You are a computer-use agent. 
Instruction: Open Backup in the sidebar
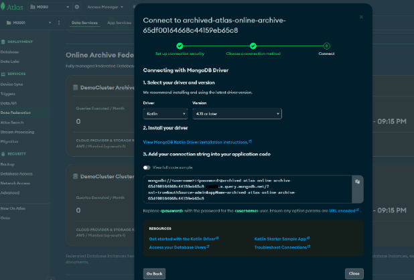[x=7, y=164]
